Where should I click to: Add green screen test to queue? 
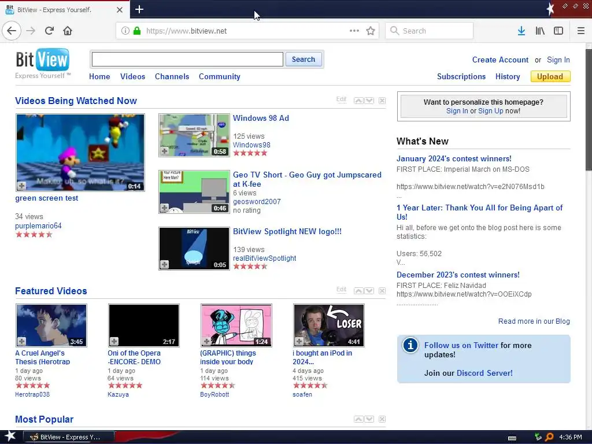click(21, 186)
